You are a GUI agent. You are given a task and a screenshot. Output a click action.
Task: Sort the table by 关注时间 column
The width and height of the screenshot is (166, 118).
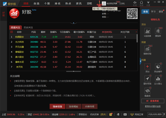tap(107, 32)
